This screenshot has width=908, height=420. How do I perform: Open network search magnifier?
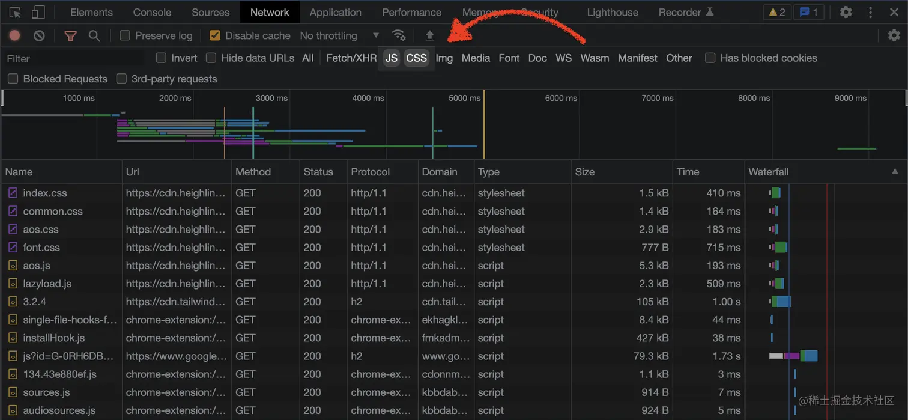tap(94, 35)
